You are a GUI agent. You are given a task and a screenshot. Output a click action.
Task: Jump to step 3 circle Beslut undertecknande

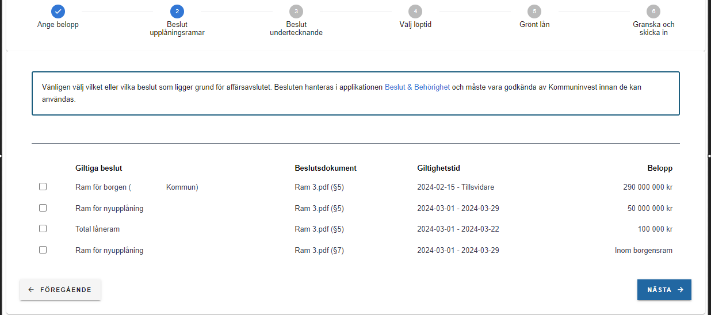pos(296,11)
